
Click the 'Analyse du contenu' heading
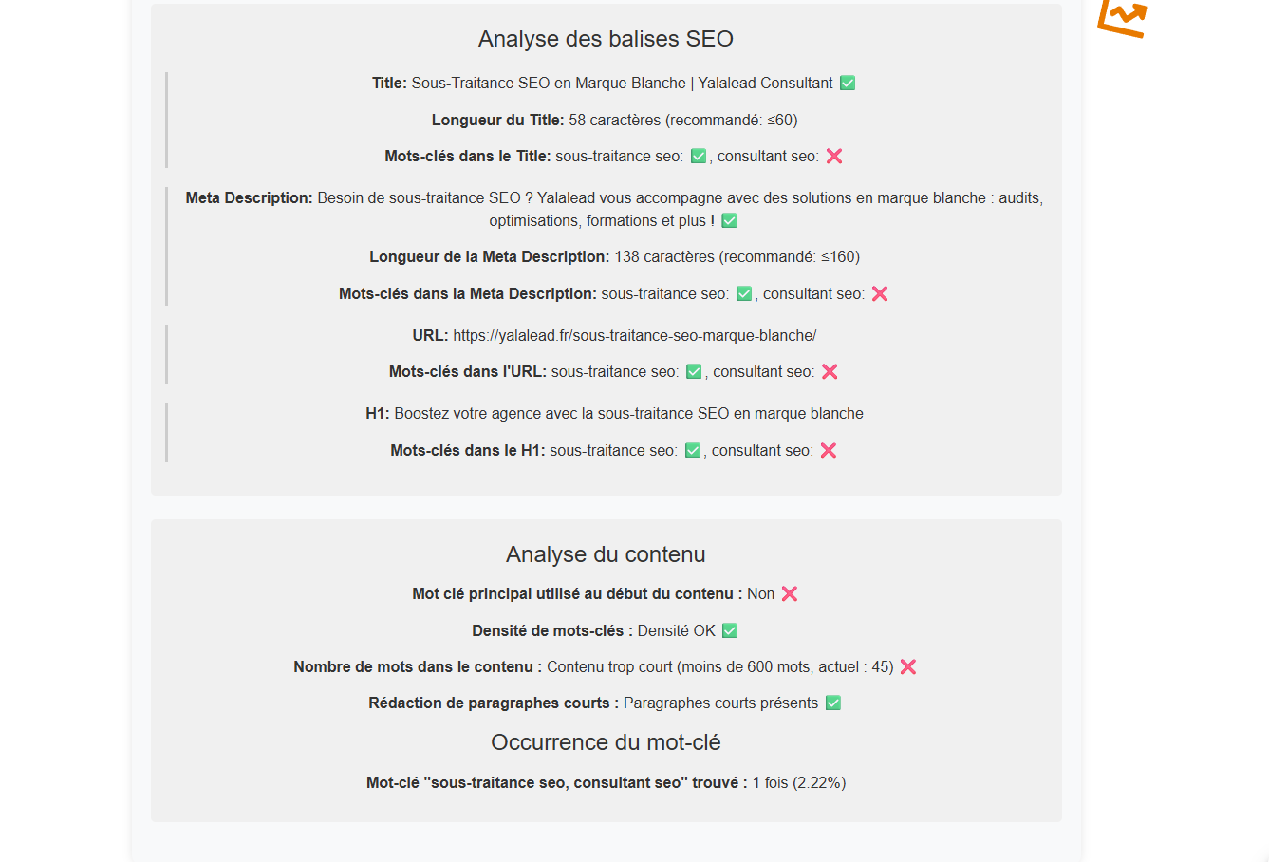(606, 554)
